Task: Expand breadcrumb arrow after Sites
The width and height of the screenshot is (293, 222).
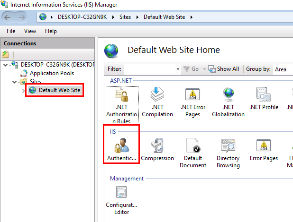Action: (x=137, y=17)
